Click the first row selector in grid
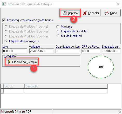122x114 pixels. tap(2, 91)
